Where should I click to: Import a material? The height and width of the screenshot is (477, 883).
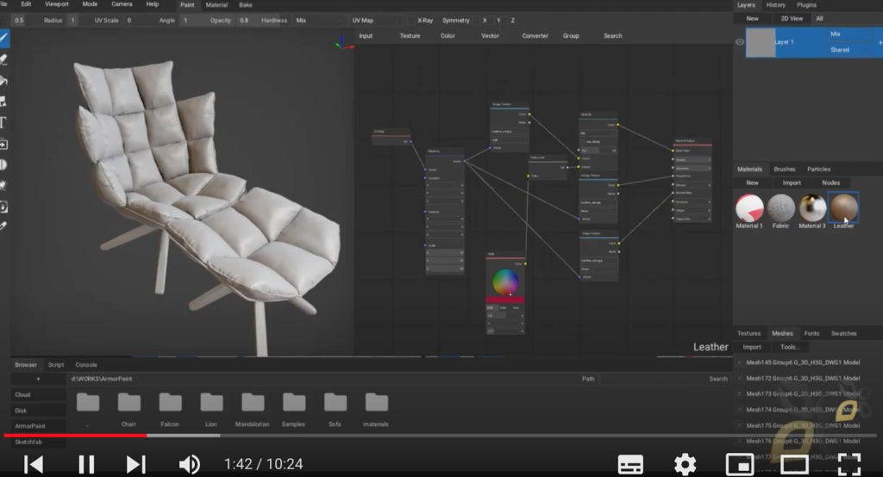(792, 183)
